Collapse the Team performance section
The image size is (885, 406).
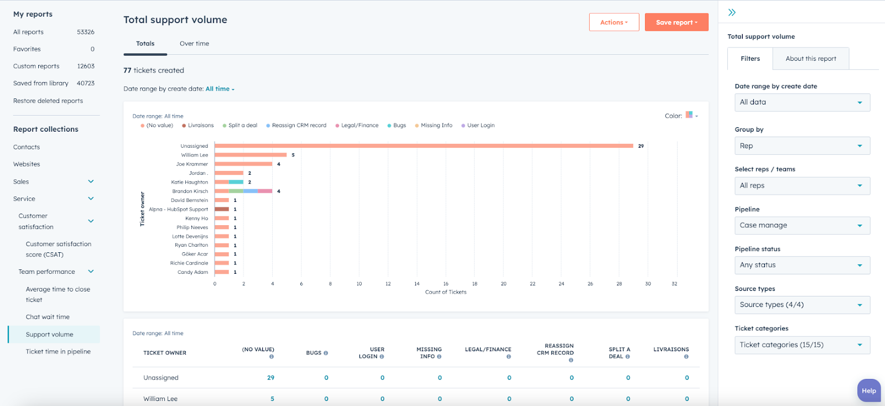click(x=91, y=272)
